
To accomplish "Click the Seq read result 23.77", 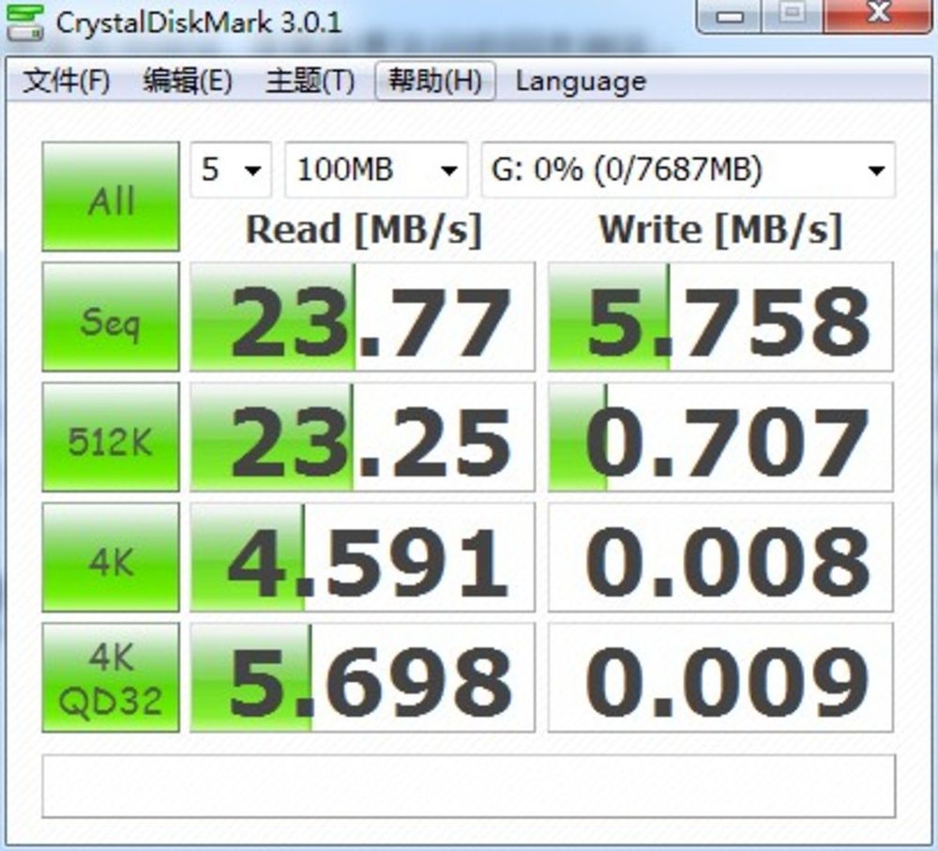I will pyautogui.click(x=362, y=316).
